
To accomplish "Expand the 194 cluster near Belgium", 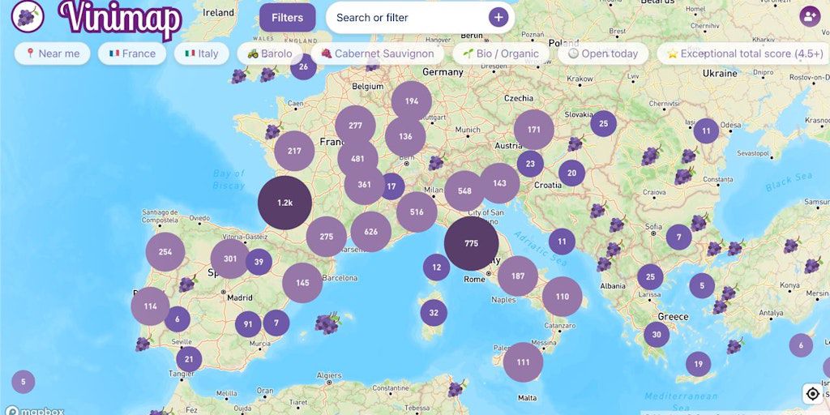I will point(412,101).
